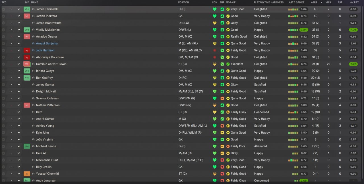Sort by the AV RAT column header
Viewport: 364px width, 184px height.
(x=354, y=2)
